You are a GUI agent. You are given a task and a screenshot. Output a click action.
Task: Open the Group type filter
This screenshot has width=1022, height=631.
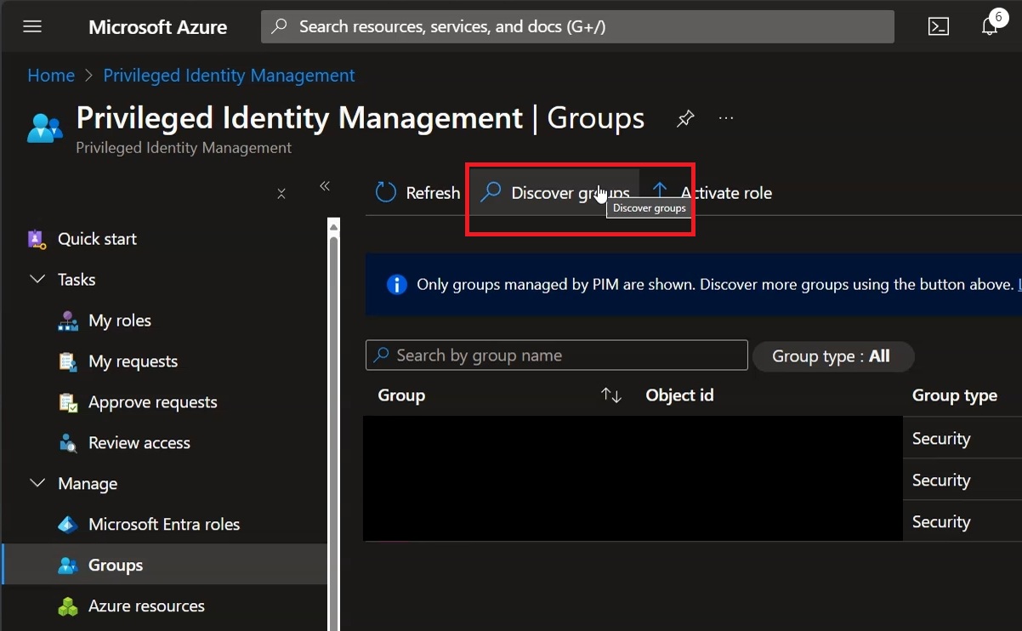click(x=832, y=356)
